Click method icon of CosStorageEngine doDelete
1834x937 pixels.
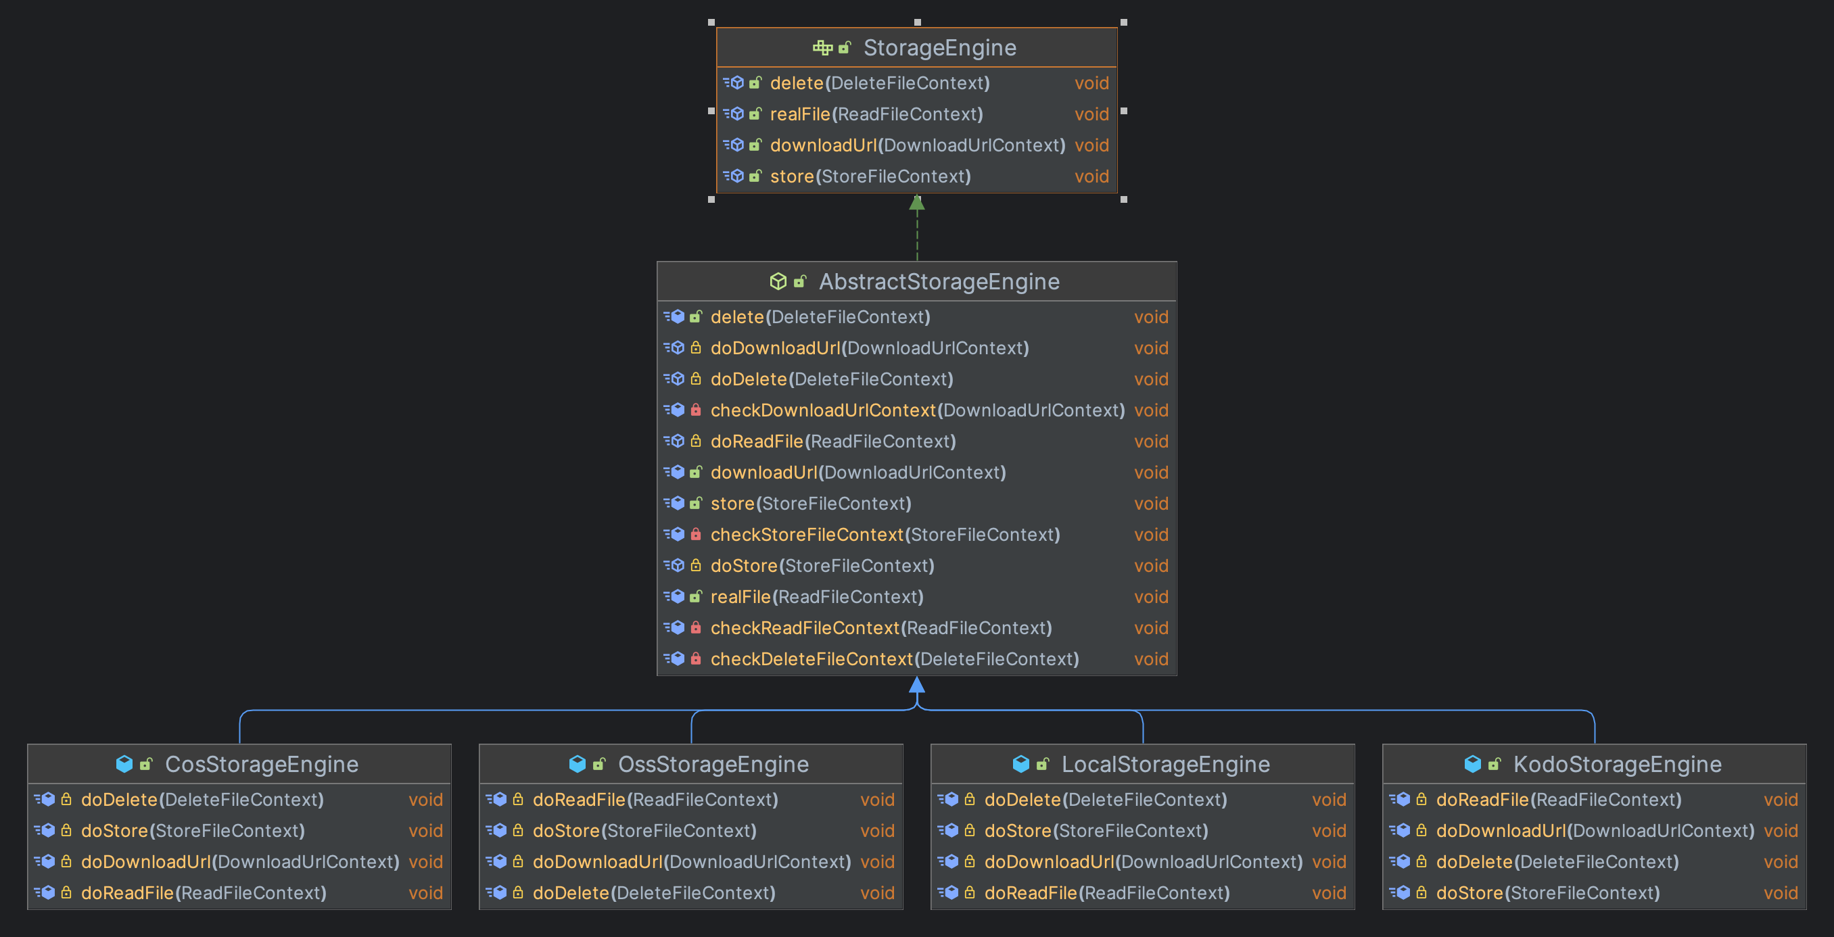(x=45, y=800)
